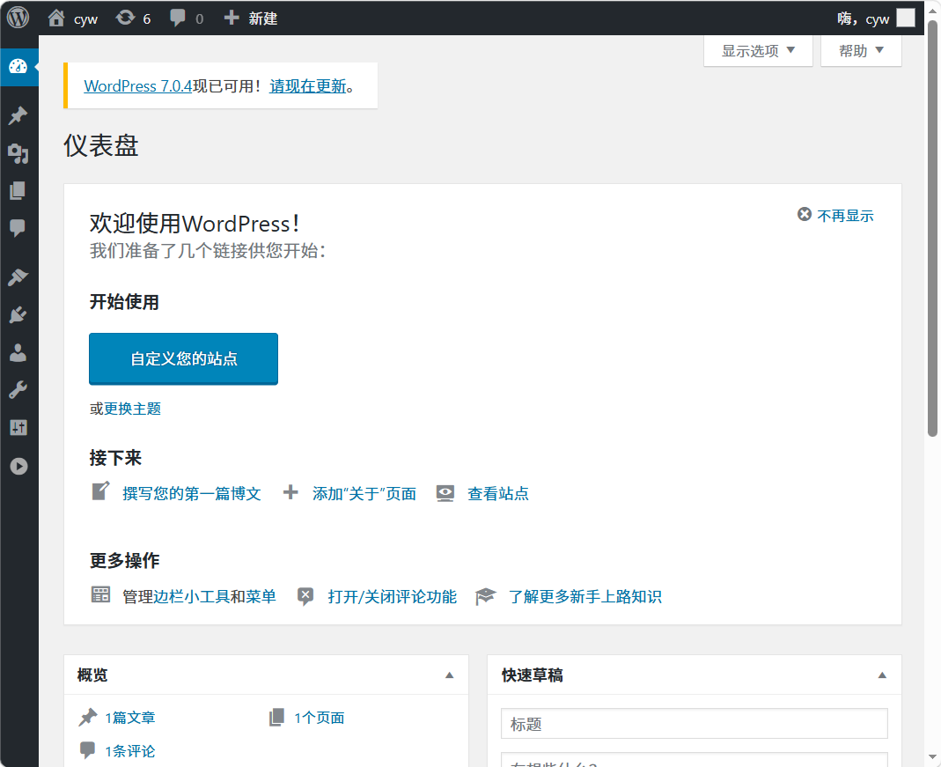Screen dimensions: 941x767
Task: Open Media library icon in sidebar
Action: [18, 153]
